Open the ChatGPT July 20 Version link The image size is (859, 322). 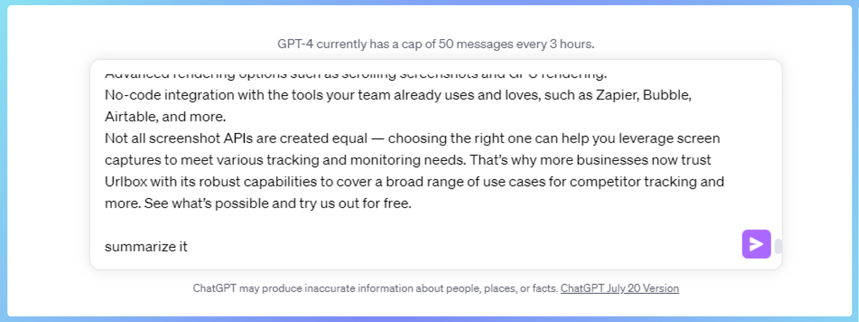[x=619, y=288]
